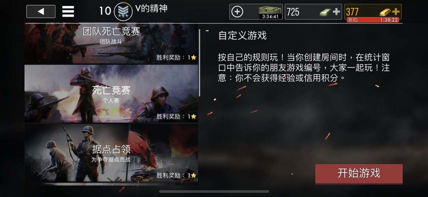Tap player level number 10
Viewport: 428px width, 197px height.
tap(105, 11)
